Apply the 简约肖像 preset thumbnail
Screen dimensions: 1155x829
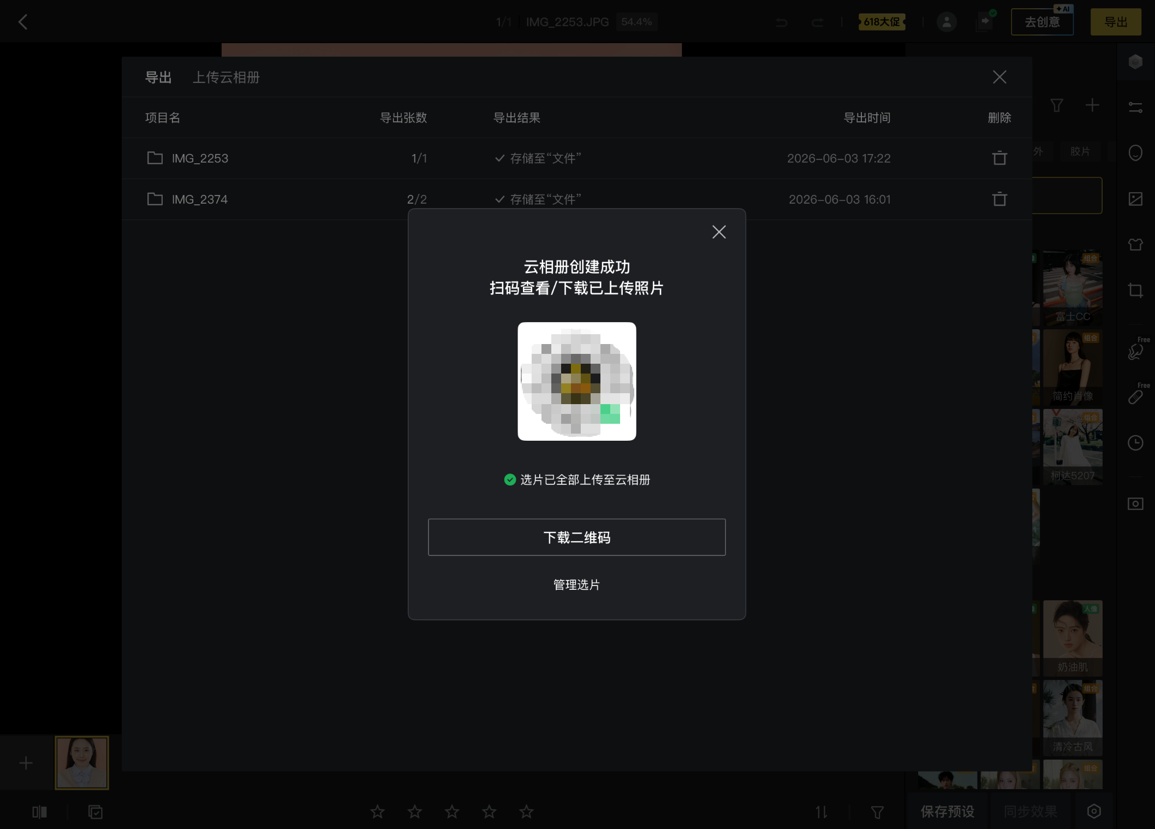point(1073,368)
